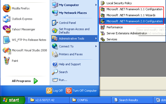
Task: Choose Server Extensions Administrator text
Action: pos(127,33)
